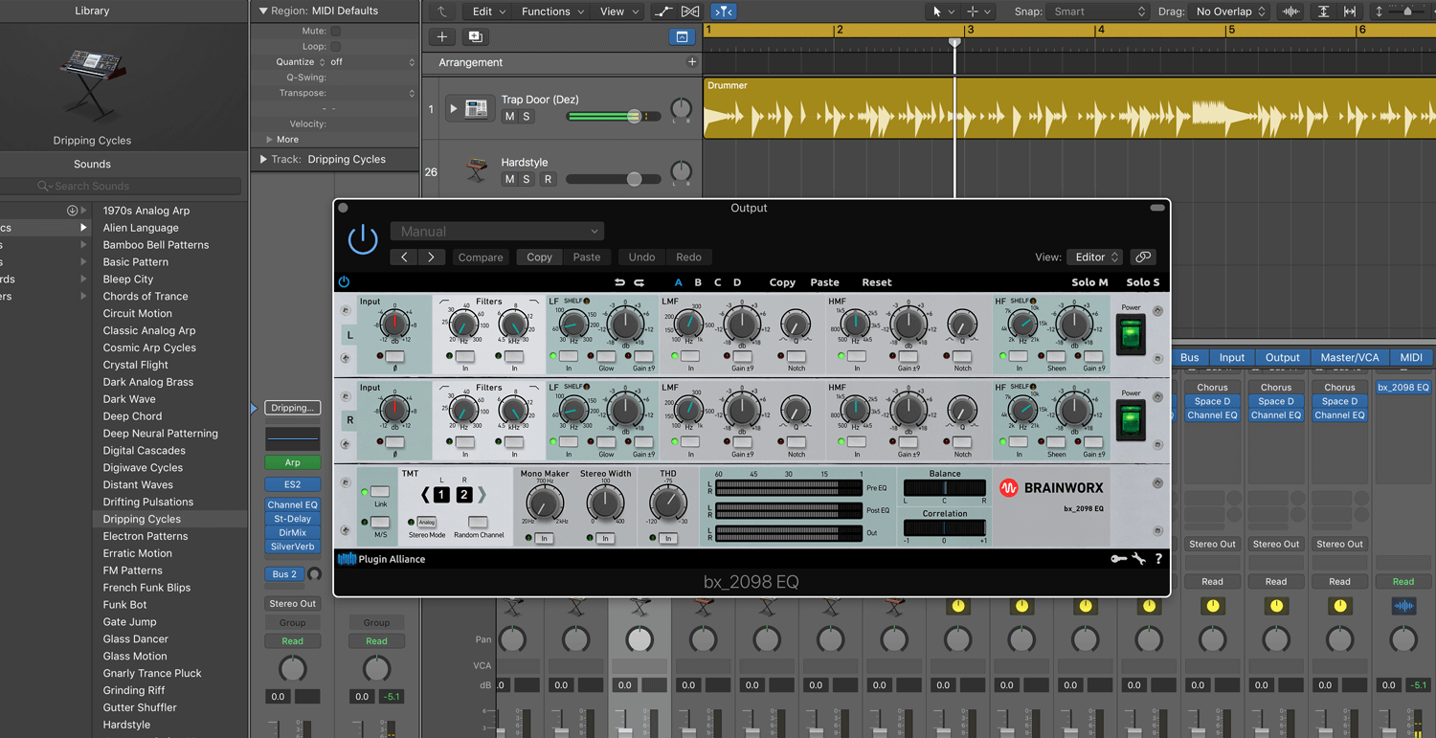Screen dimensions: 1436x738
Task: Click the duplicate track icon
Action: pos(475,37)
